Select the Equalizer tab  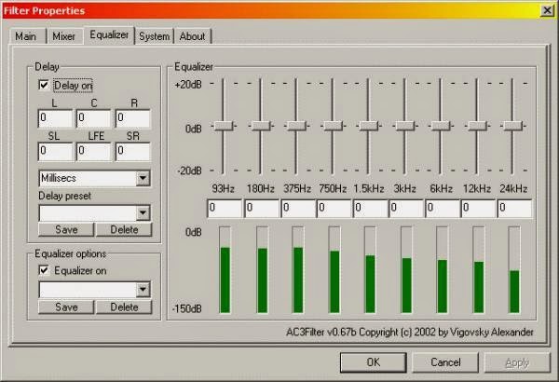click(109, 35)
